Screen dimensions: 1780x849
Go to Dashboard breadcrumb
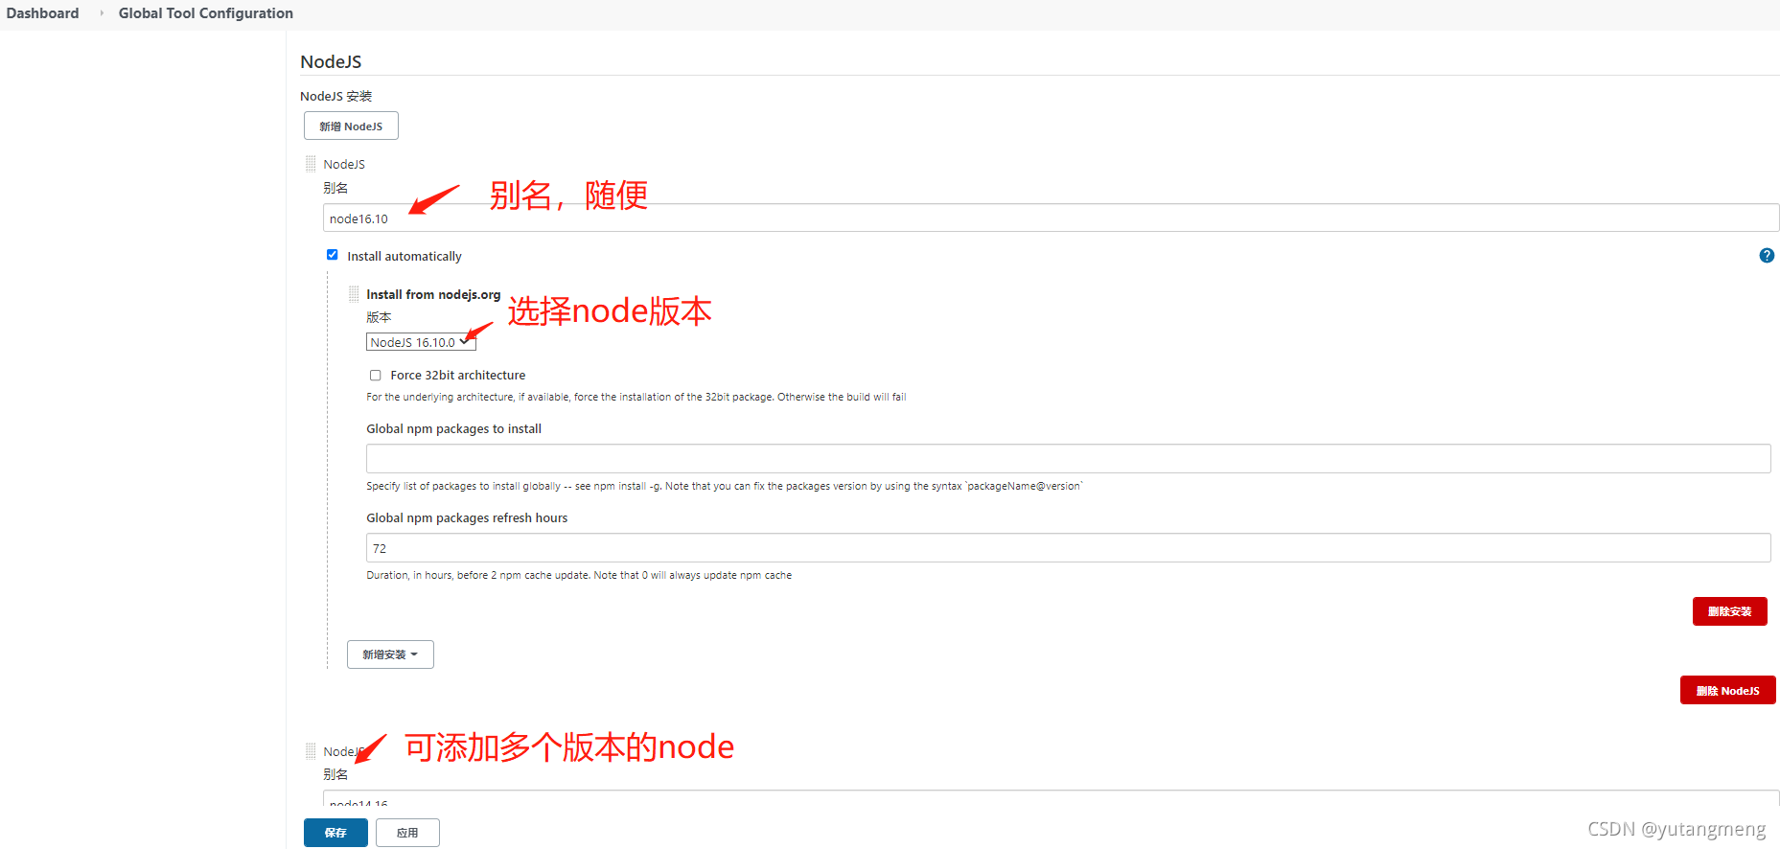[42, 13]
